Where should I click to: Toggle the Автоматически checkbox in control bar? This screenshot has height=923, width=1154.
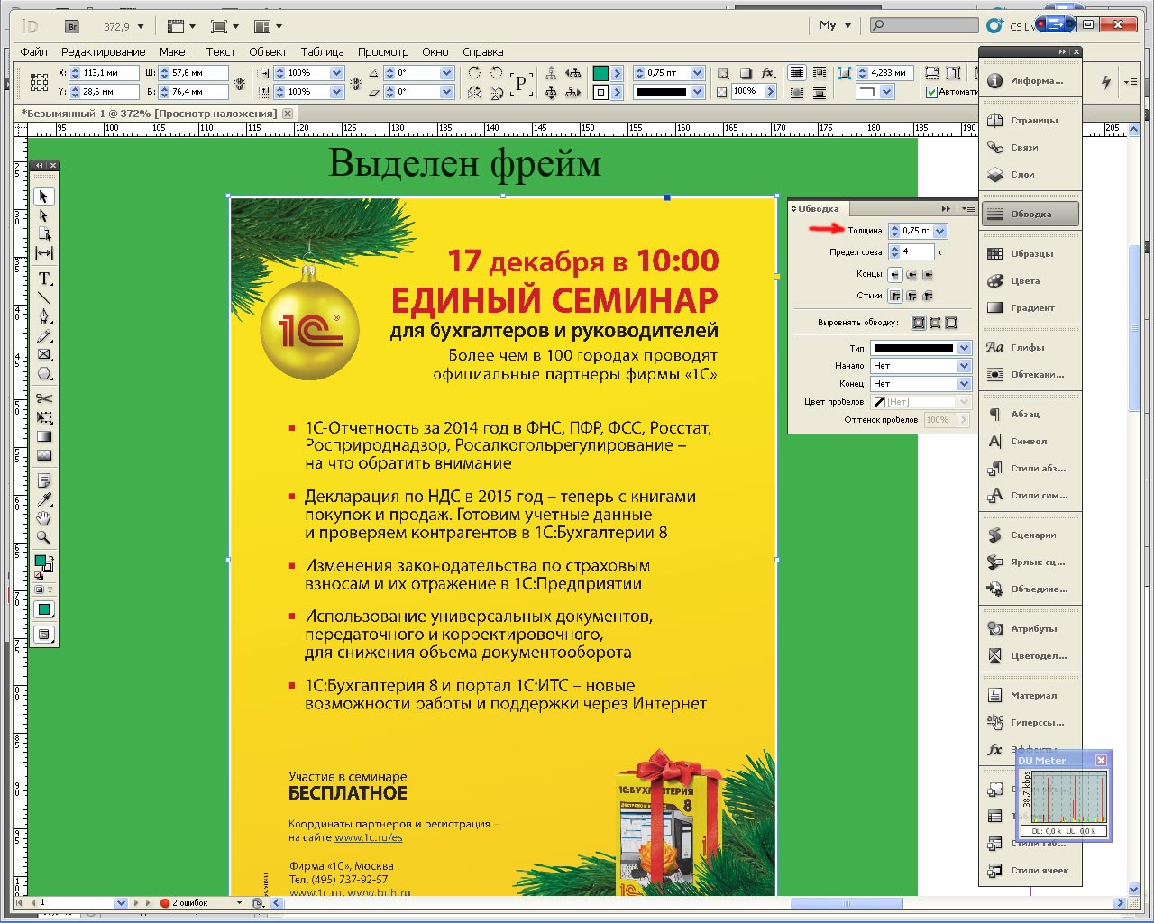[x=932, y=92]
